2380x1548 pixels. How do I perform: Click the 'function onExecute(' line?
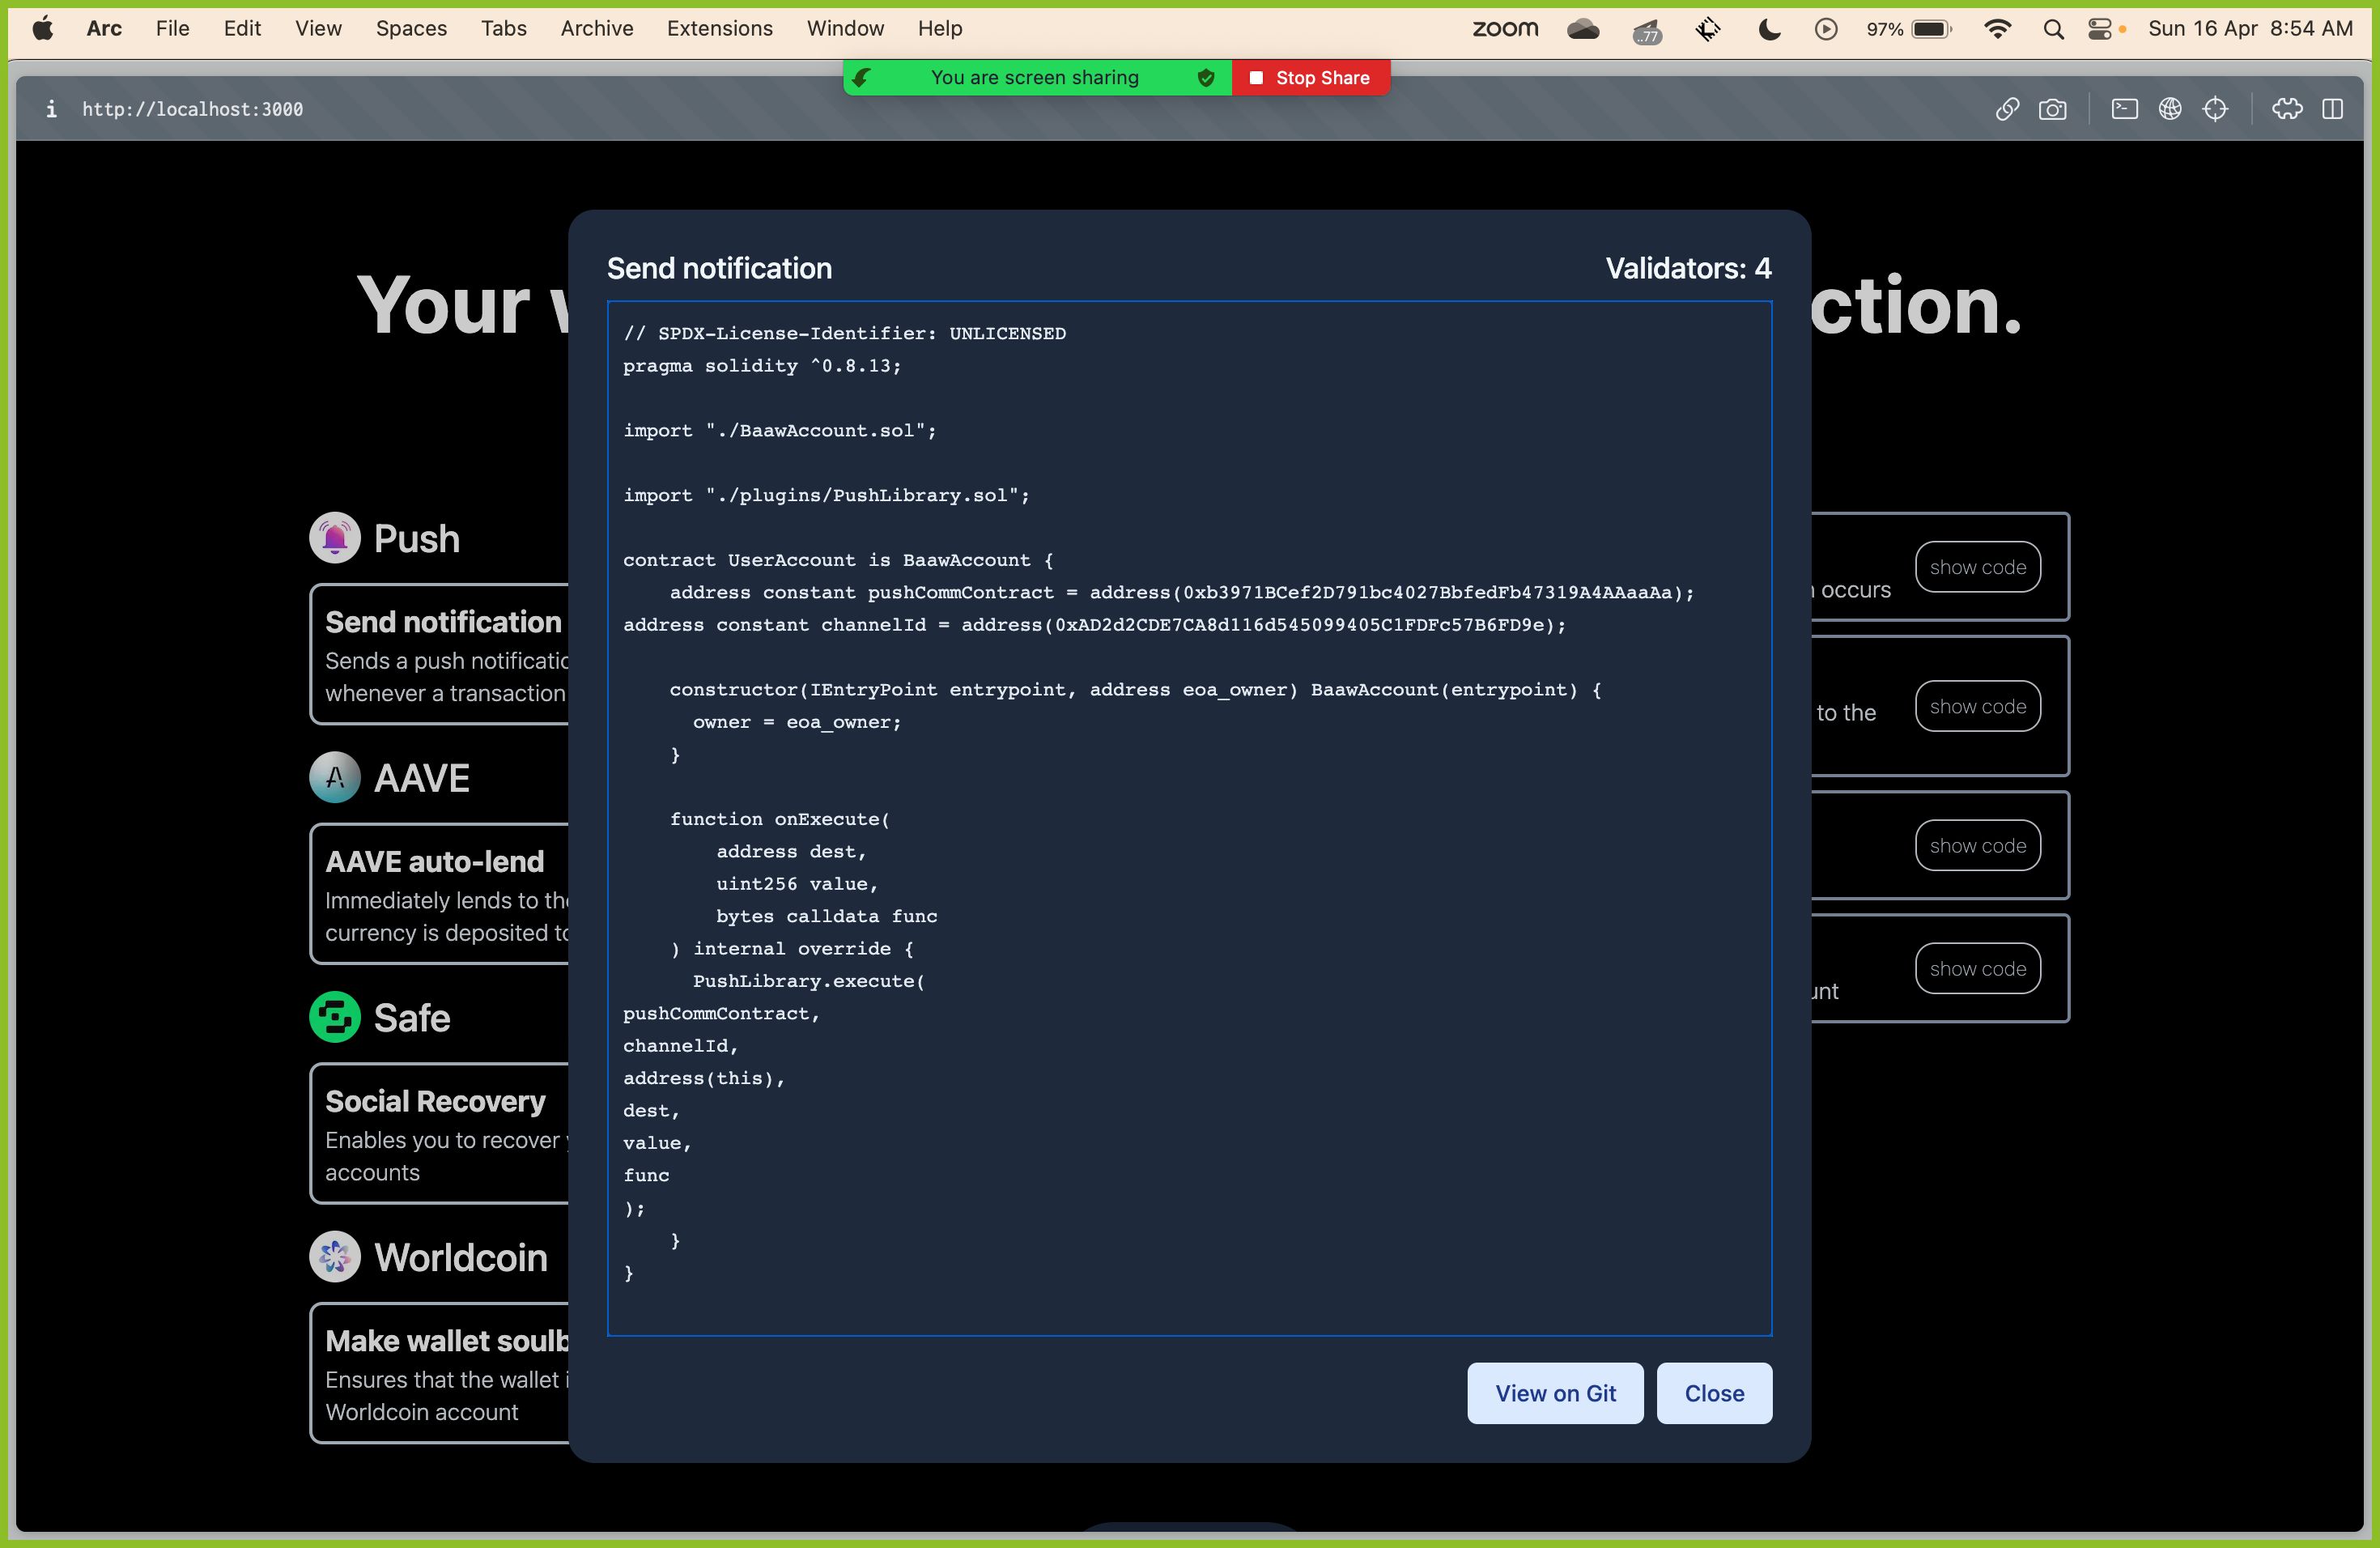[x=780, y=819]
